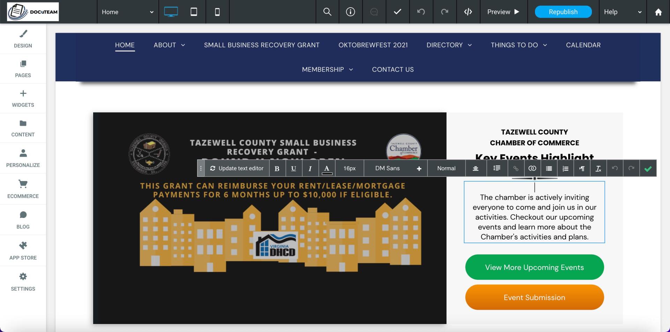Viewport: 670px width, 332px height.
Task: Toggle underline text formatting
Action: coord(294,168)
